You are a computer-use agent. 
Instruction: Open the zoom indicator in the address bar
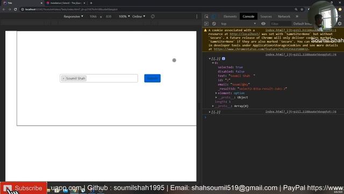(x=296, y=10)
